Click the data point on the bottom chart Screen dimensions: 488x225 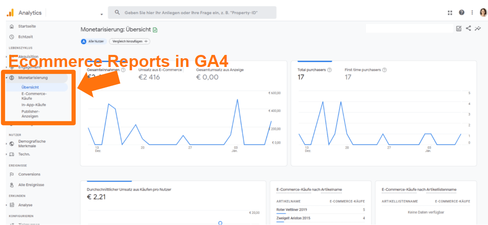220,223
